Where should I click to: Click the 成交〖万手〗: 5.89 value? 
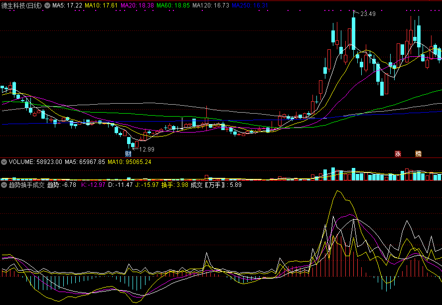tap(216, 185)
